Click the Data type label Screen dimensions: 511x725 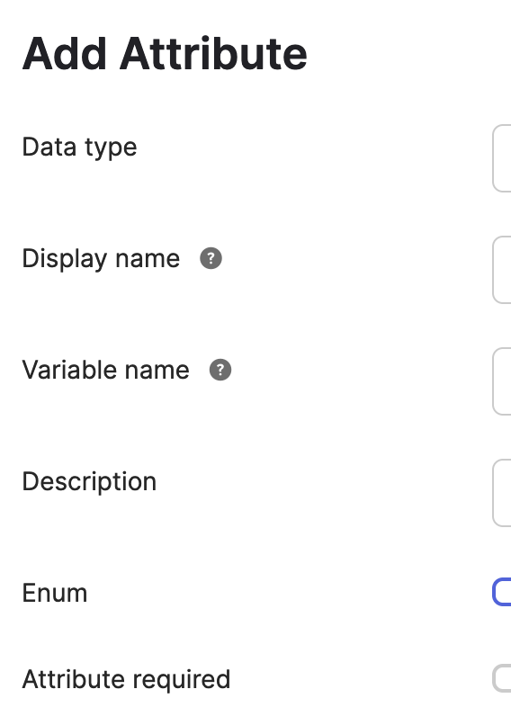click(79, 148)
